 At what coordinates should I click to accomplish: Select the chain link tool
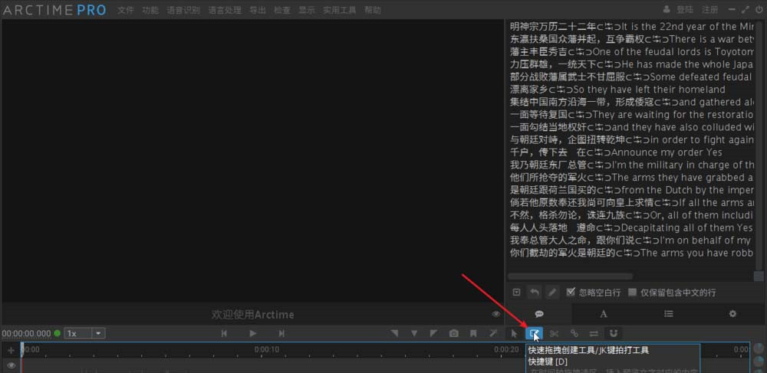click(x=574, y=333)
